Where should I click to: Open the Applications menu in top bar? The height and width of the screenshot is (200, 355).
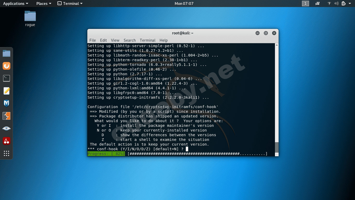[x=16, y=3]
